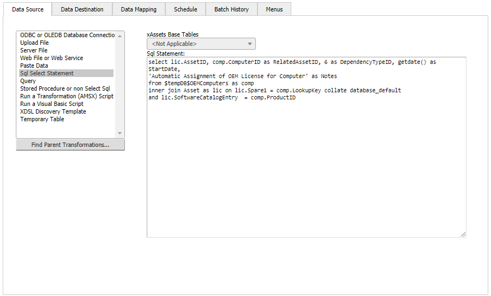Select Server File source type

click(x=67, y=50)
